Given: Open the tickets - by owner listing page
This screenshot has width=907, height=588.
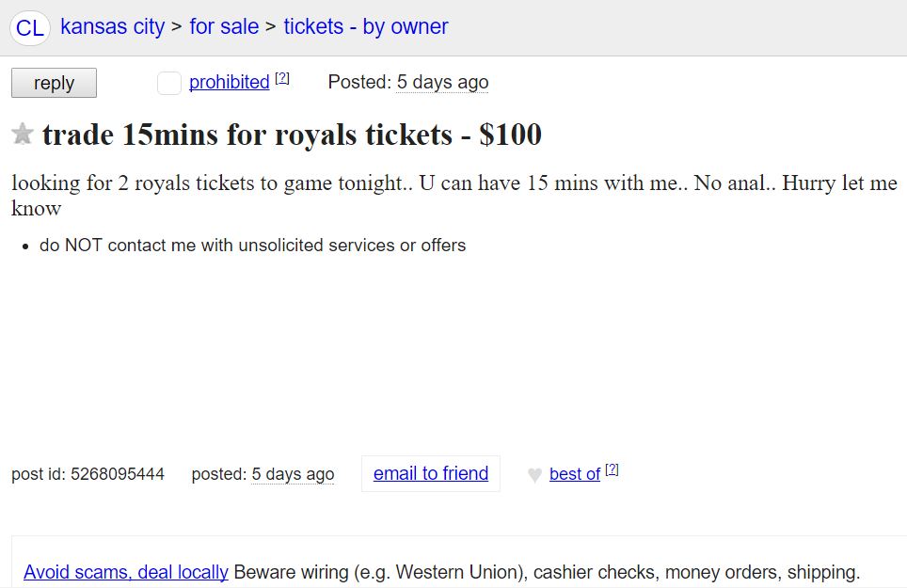Looking at the screenshot, I should click(366, 27).
